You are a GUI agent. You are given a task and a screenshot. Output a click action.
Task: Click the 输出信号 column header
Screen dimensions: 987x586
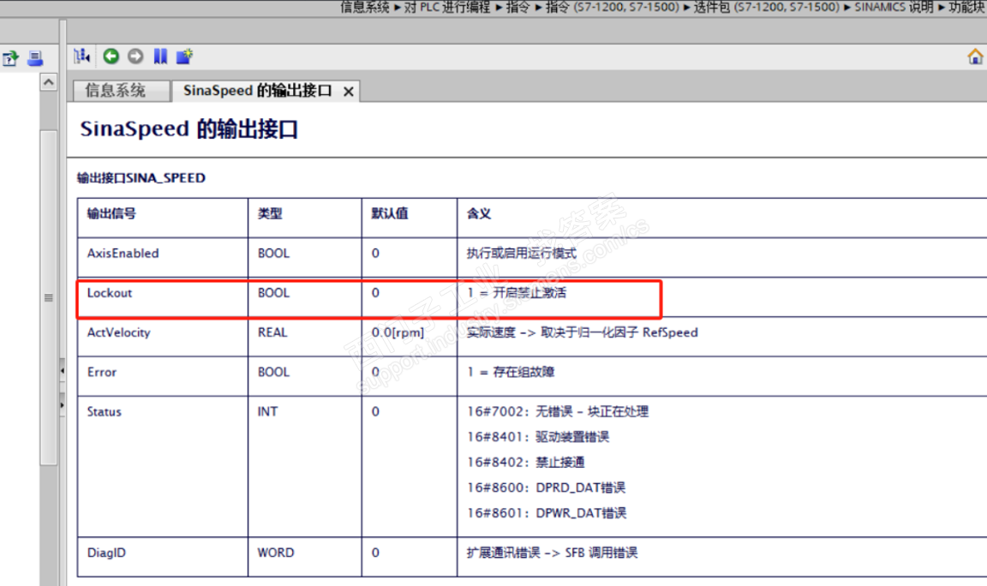coord(111,214)
